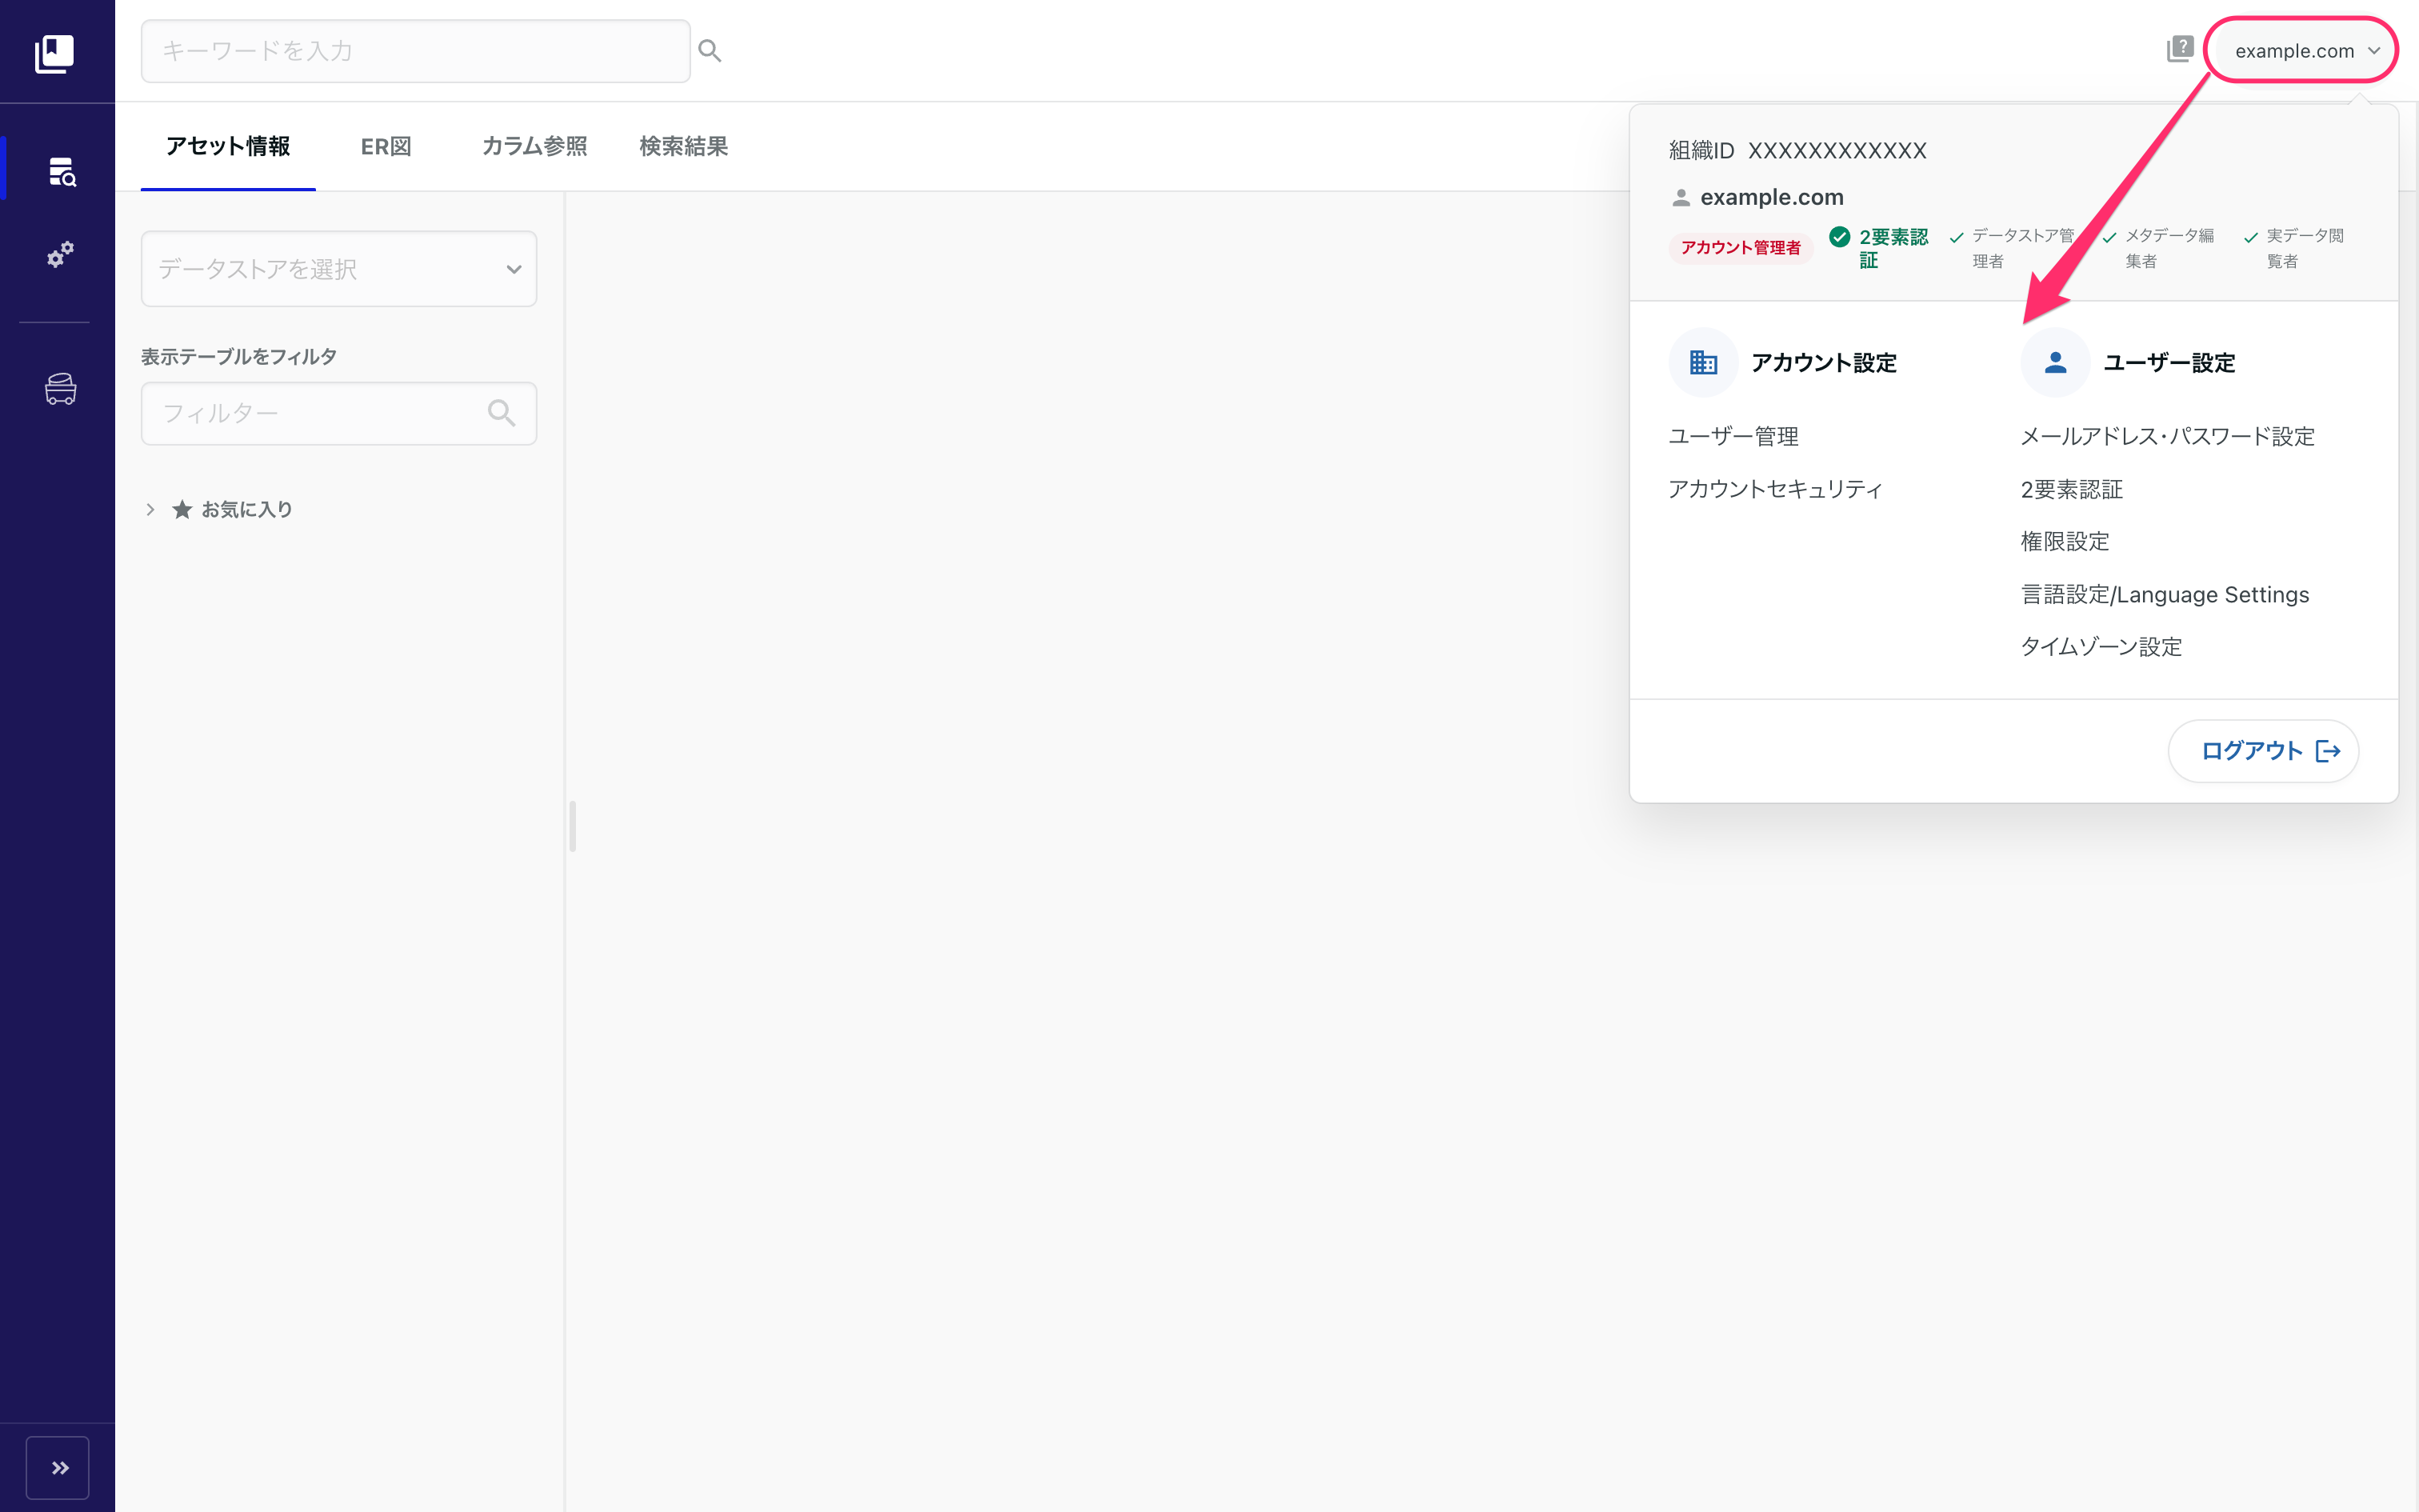Viewport: 2419px width, 1512px height.
Task: Click the star icon beside お気に入り
Action: pyautogui.click(x=182, y=510)
